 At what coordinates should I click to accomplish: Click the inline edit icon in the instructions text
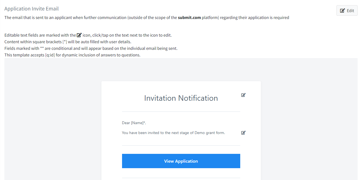pos(79,35)
